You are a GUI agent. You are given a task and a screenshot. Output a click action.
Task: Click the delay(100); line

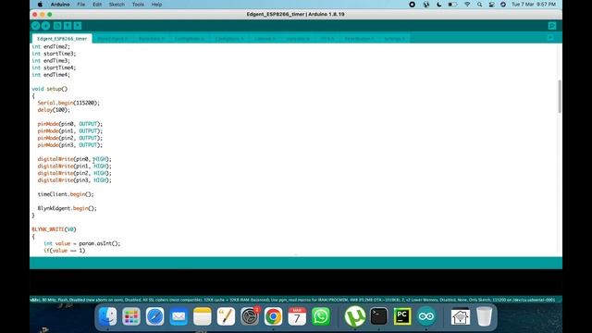click(54, 110)
